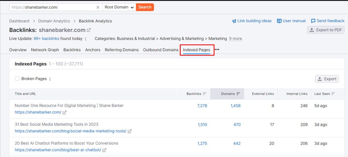Select the Indexed Pages tab

click(196, 50)
